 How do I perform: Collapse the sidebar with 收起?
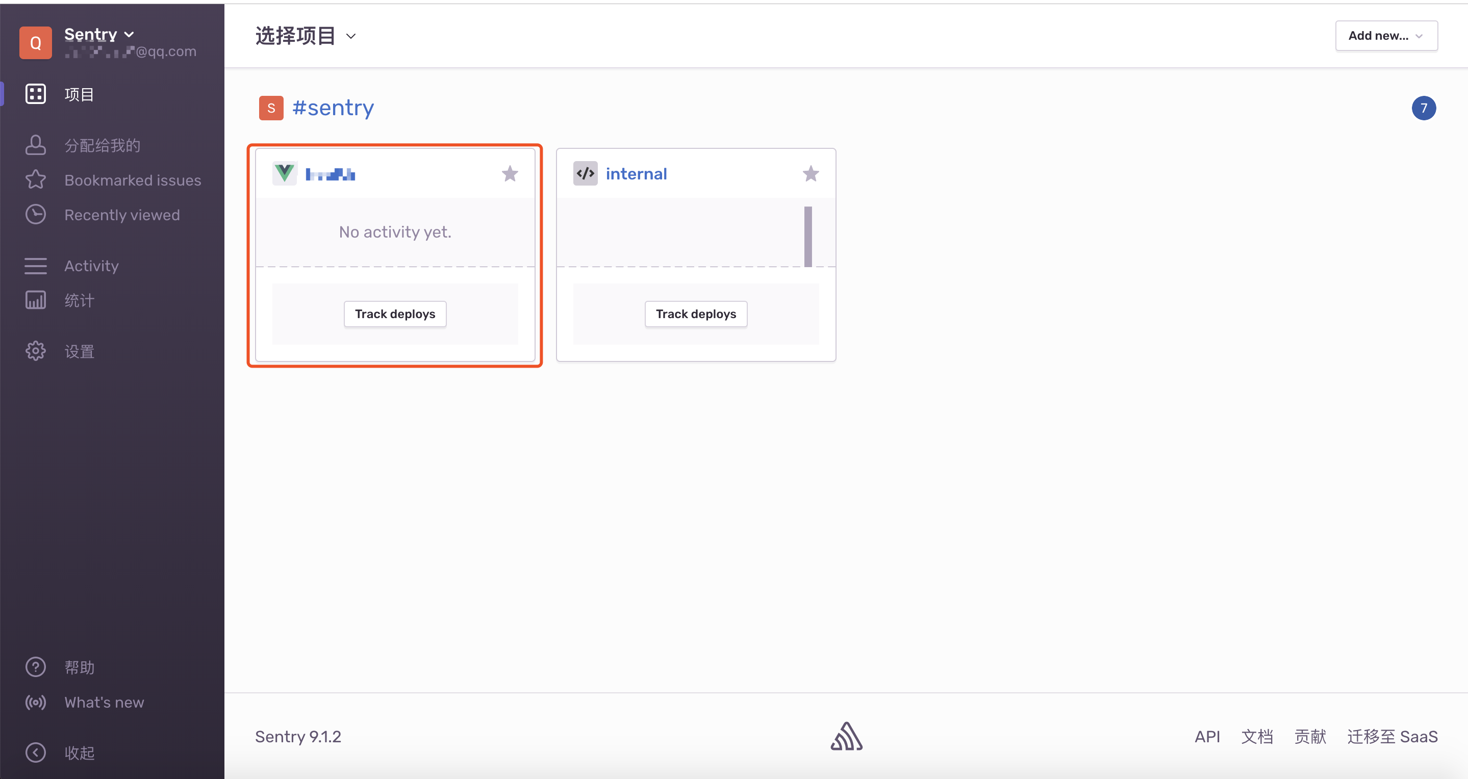pyautogui.click(x=79, y=752)
